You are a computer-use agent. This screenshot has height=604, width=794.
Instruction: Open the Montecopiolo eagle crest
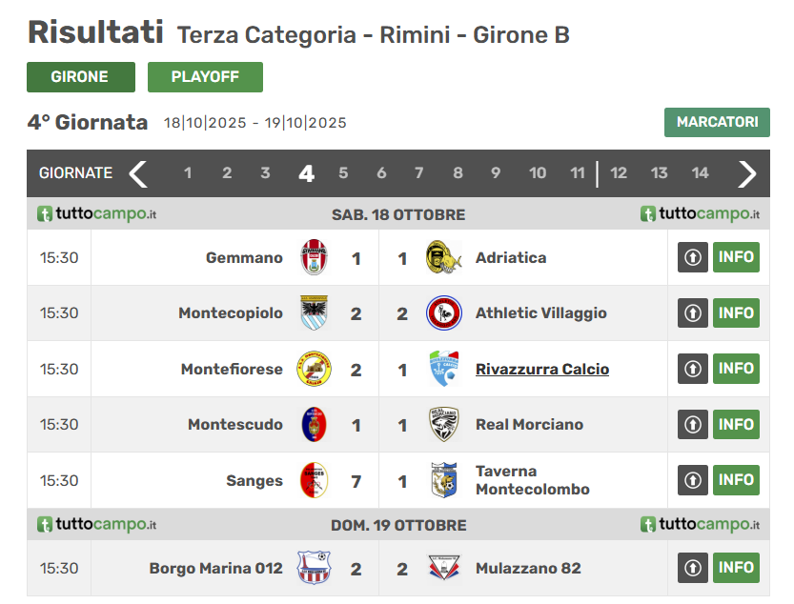coord(314,312)
